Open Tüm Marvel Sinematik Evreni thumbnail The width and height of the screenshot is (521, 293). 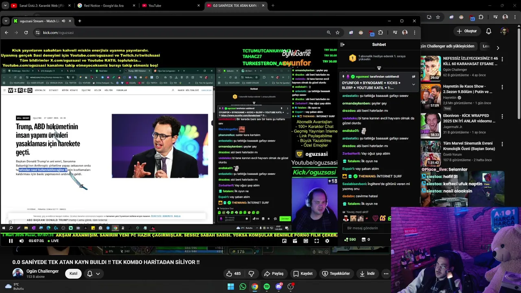431,153
